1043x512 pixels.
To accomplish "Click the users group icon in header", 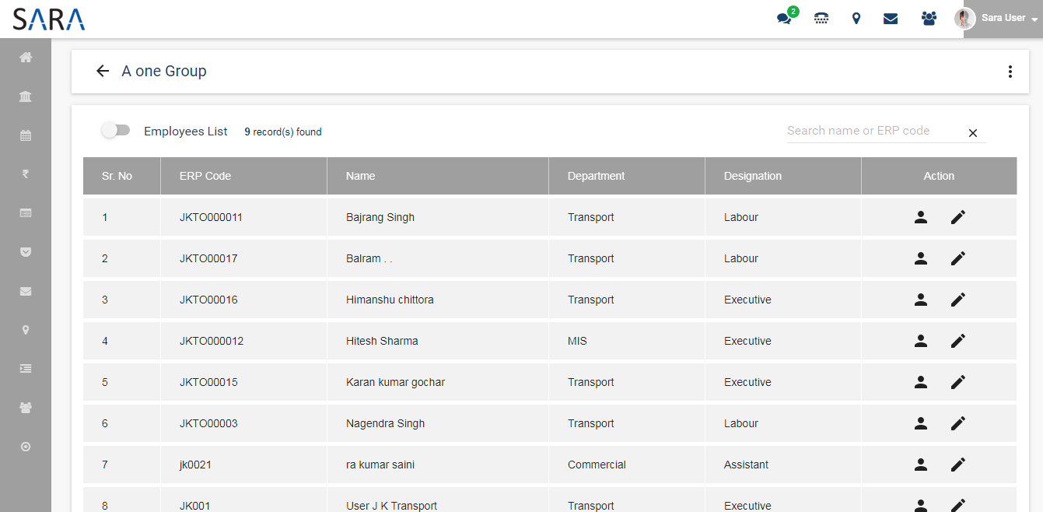I will [929, 19].
